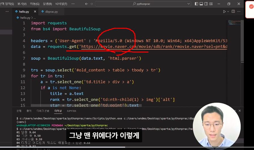The image size is (254, 150).
Task: Click '#old_content > table > tbody > tr' selector text
Action: coord(116,70)
